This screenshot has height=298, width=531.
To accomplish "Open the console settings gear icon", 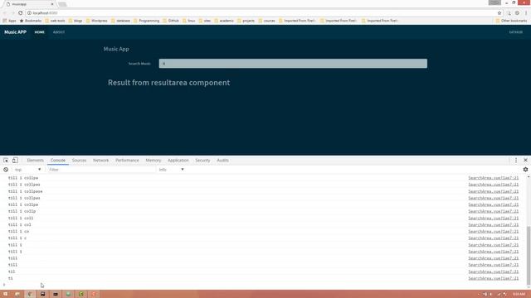I will point(525,170).
